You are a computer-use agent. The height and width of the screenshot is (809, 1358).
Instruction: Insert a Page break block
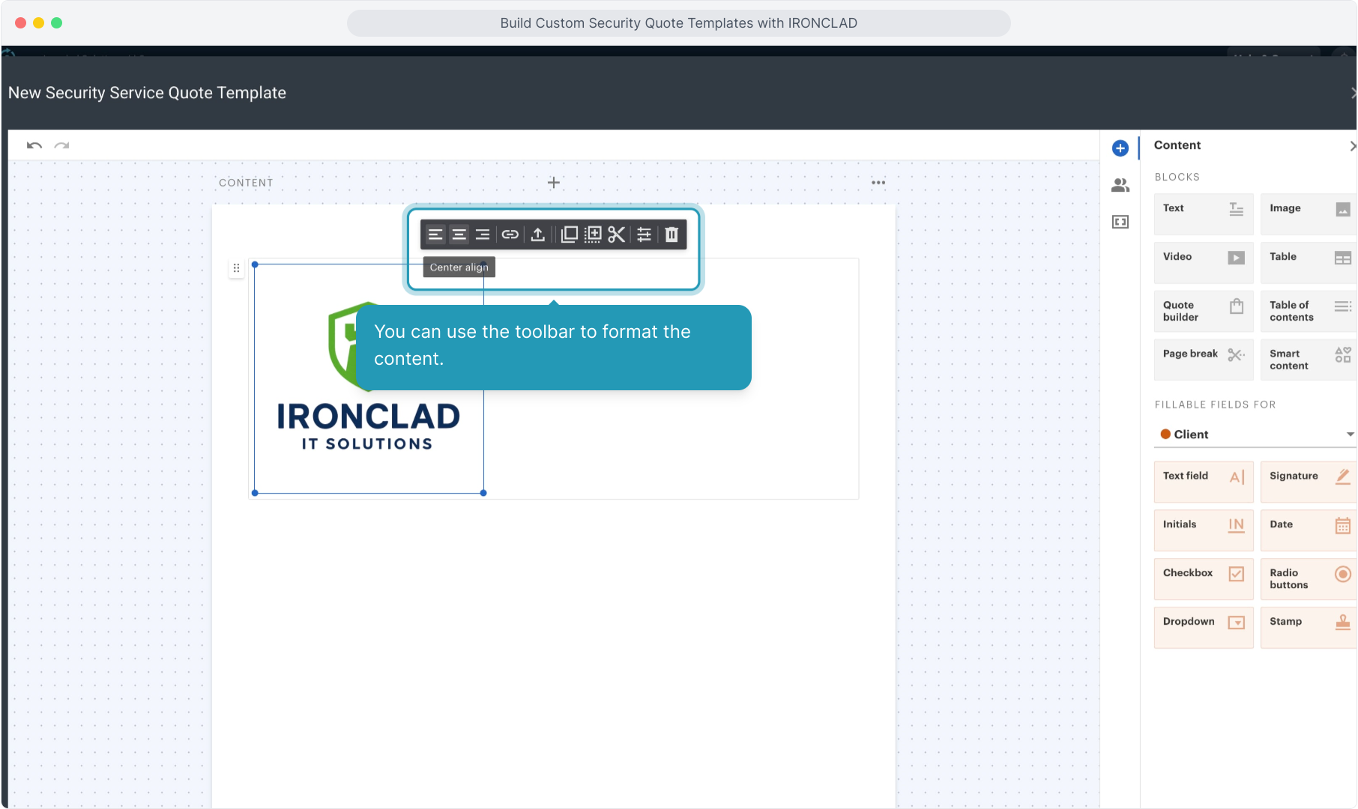click(x=1204, y=360)
